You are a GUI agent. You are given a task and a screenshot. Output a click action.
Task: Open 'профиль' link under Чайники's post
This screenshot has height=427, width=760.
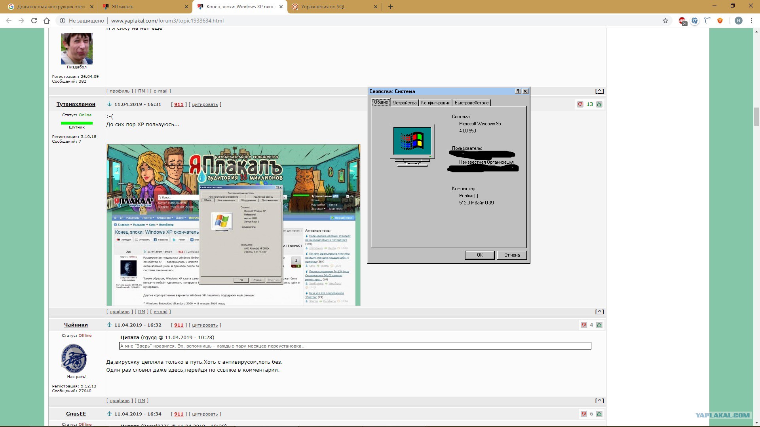[x=120, y=401]
